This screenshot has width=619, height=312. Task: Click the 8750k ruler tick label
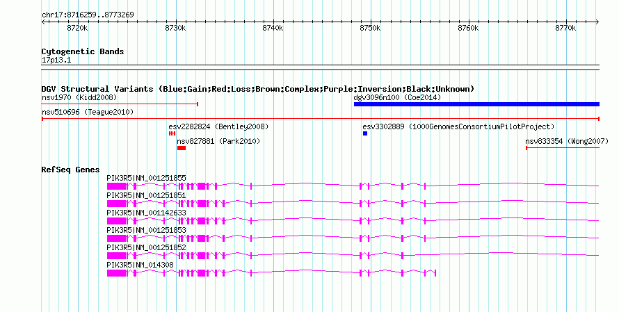click(370, 28)
